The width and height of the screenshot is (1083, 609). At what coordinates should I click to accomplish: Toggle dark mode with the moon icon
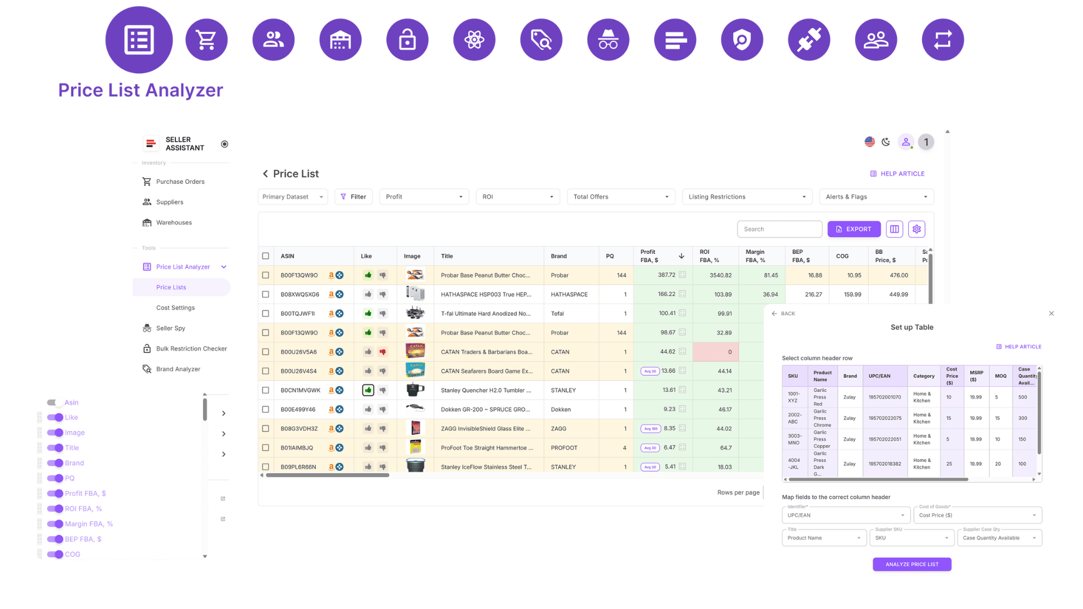tap(886, 142)
